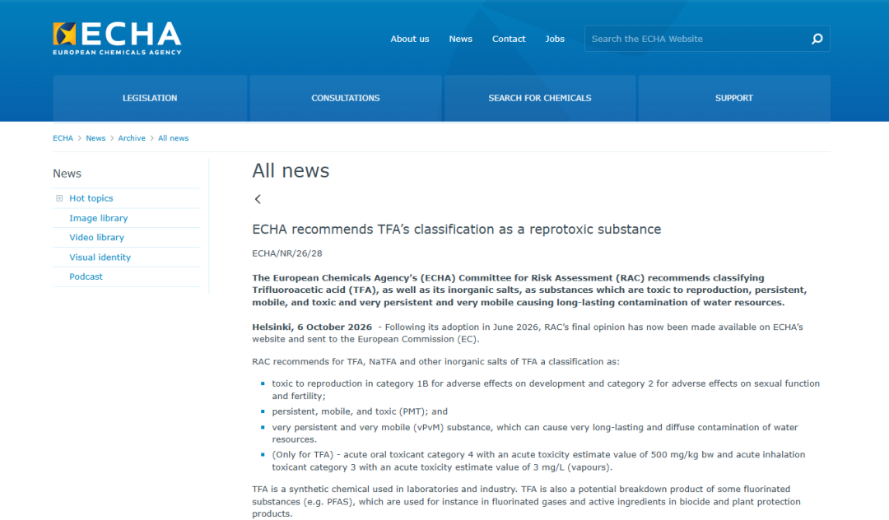Click the article title about TFA's classification
The height and width of the screenshot is (520, 889).
(456, 230)
